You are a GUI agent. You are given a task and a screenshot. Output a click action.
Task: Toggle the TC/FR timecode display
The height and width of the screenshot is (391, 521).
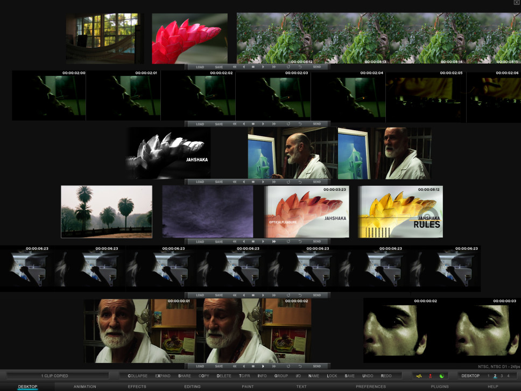[244, 376]
